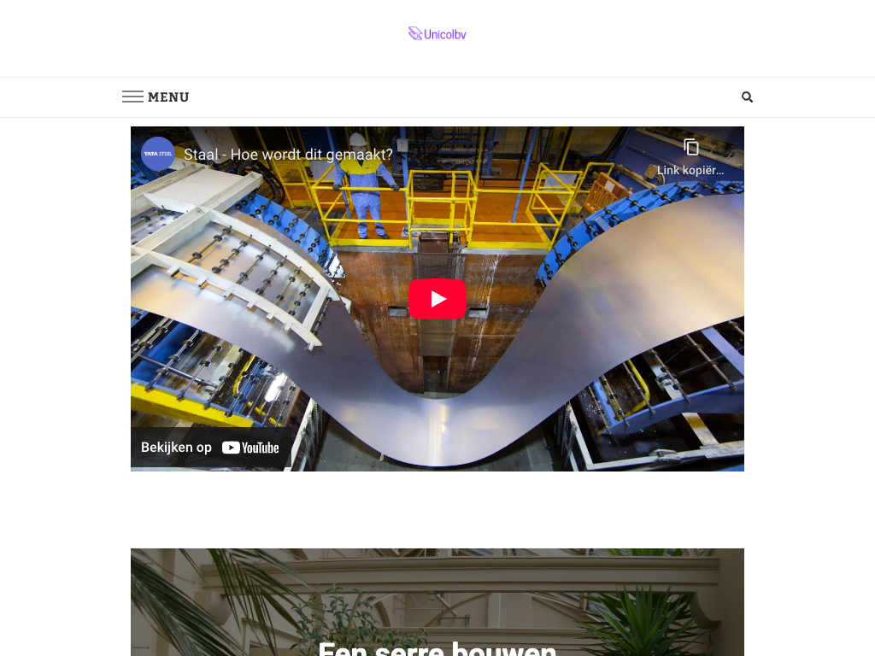Click the YouTube wordmark in watch bar
The height and width of the screenshot is (656, 875).
pos(260,448)
